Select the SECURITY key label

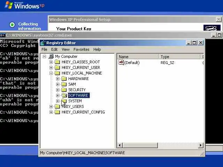[x=77, y=90]
